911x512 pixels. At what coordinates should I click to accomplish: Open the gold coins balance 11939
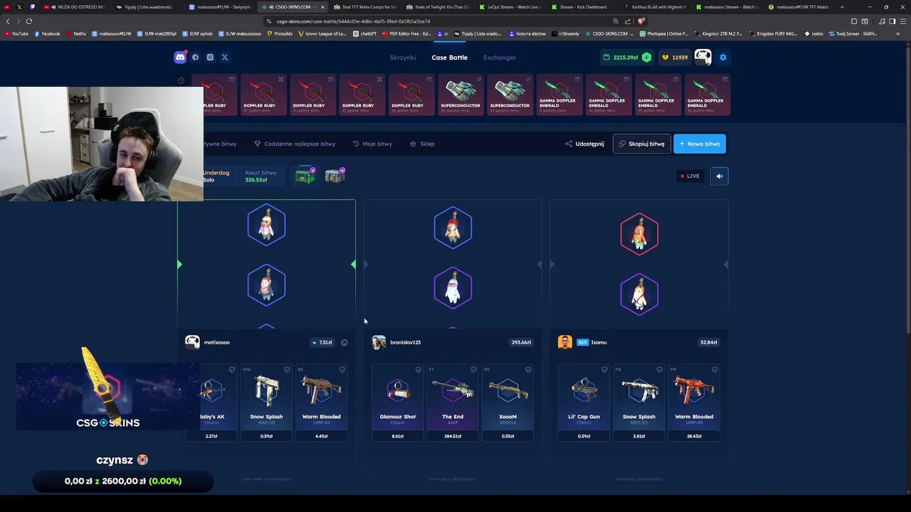point(675,57)
